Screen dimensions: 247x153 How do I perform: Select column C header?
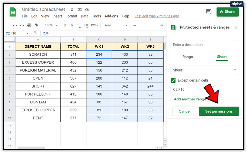pyautogui.click(x=99, y=40)
